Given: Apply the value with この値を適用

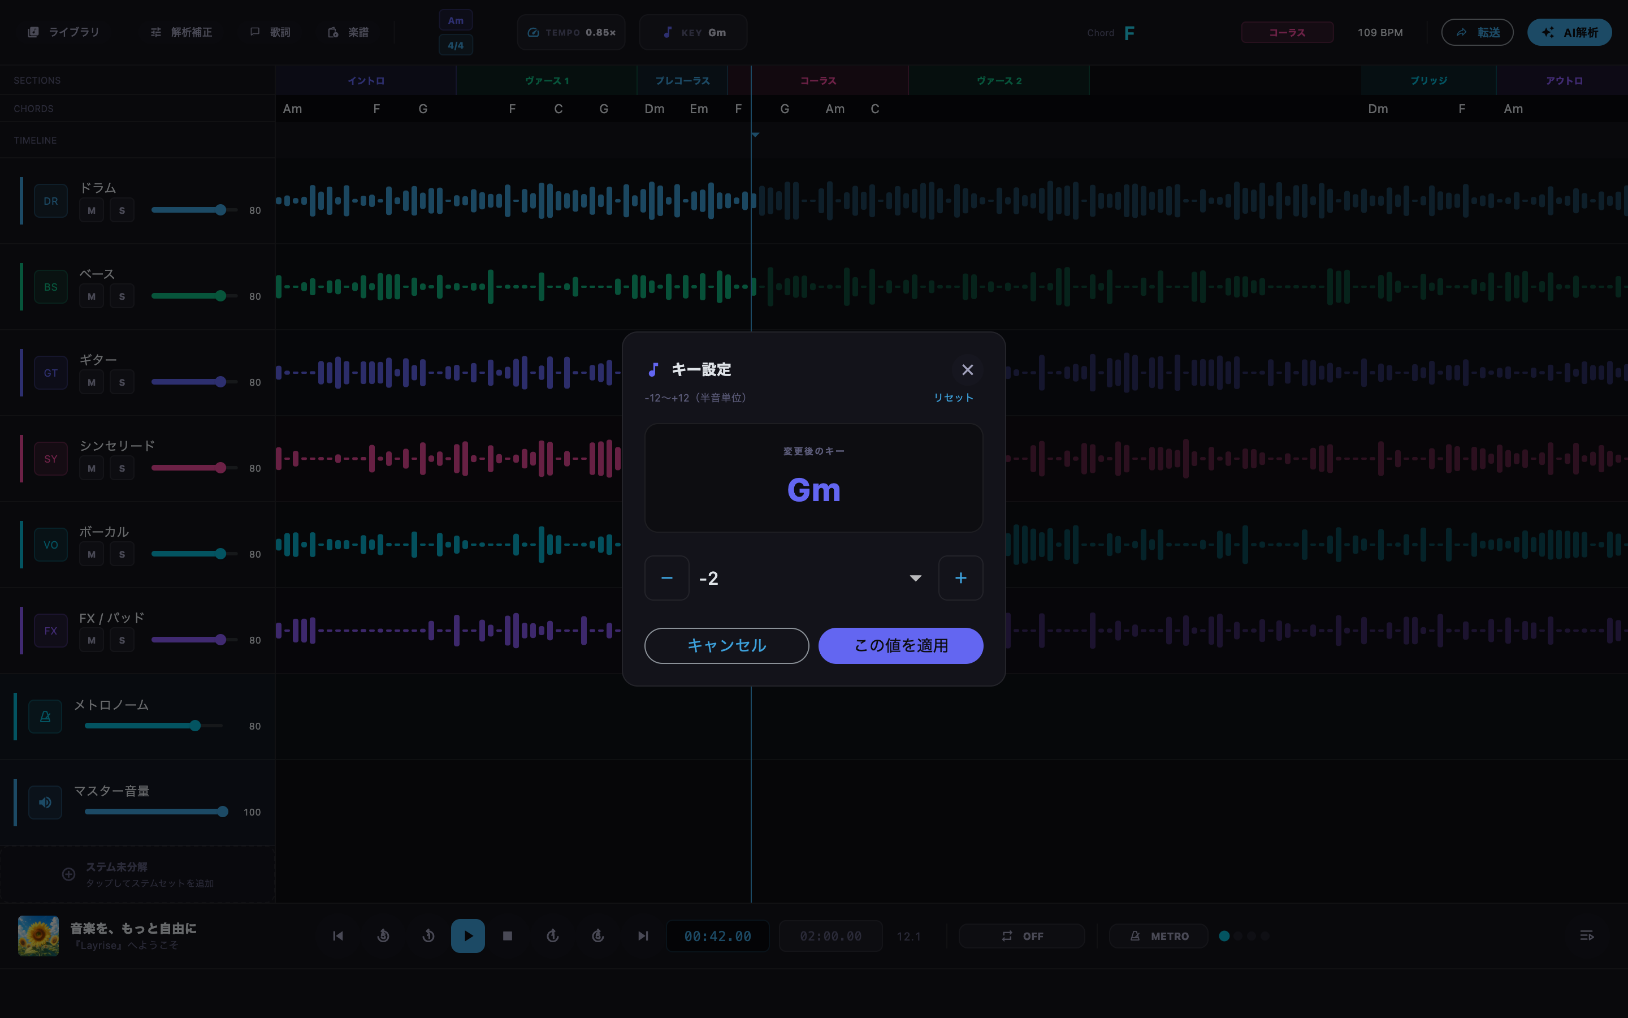Looking at the screenshot, I should 901,646.
